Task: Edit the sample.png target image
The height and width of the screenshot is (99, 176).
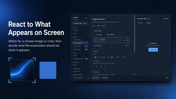Action: click(124, 40)
